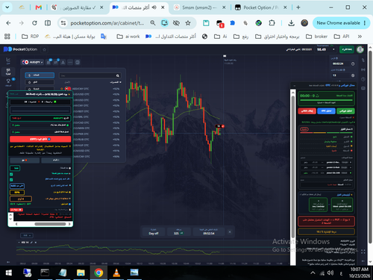Select the second asset category tab below currencies
373x280 pixels.
40,82
